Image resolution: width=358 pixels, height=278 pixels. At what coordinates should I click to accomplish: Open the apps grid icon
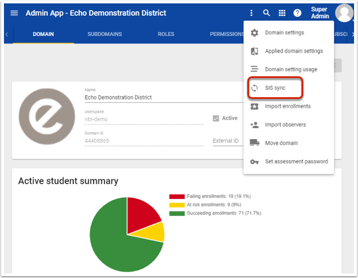(x=282, y=13)
